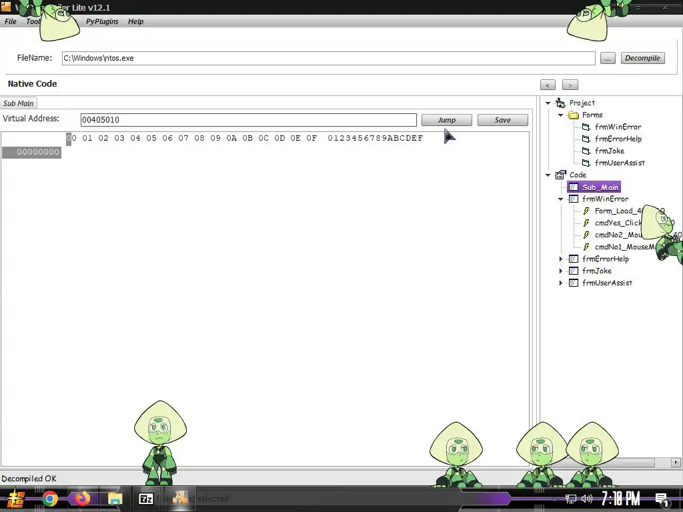Viewport: 683px width, 512px height.
Task: Click the FileName input field
Action: [328, 58]
